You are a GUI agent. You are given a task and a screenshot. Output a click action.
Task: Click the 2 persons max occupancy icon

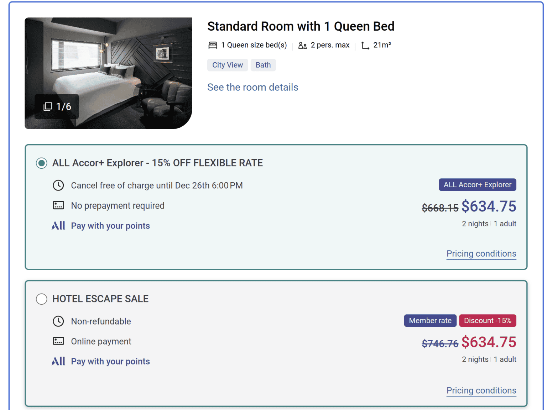click(302, 46)
